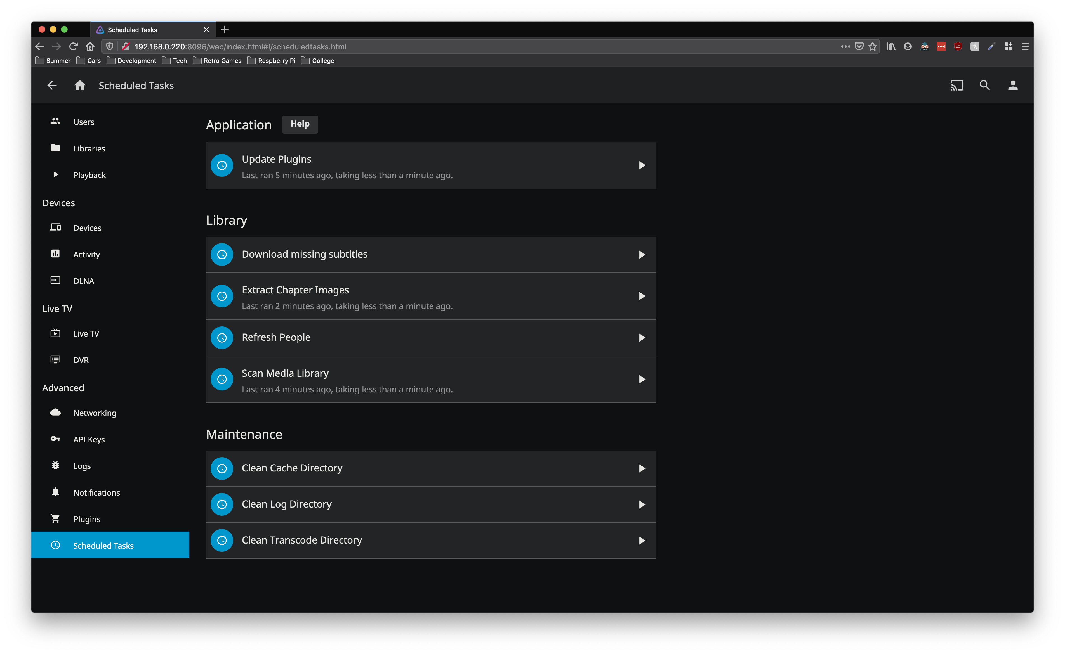Select the Networking cloud icon

click(55, 412)
